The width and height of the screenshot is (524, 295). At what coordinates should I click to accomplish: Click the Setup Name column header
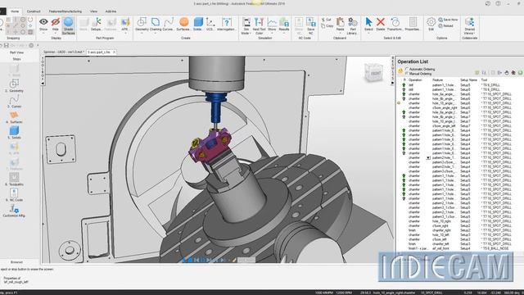tap(468, 80)
